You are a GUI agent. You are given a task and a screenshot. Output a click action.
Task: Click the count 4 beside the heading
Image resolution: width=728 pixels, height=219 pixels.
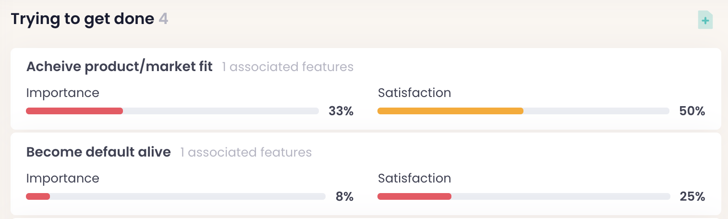click(x=163, y=19)
